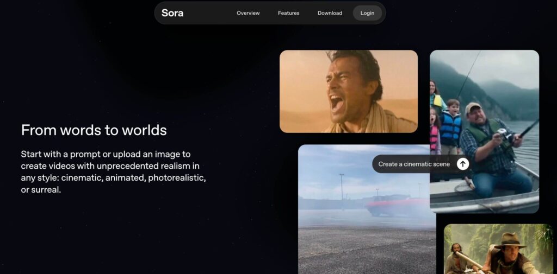Viewport: 557px width, 274px height.
Task: Click the "From words to worlds" heading
Action: 94,130
